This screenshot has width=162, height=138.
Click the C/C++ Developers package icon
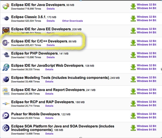[x=6, y=43]
